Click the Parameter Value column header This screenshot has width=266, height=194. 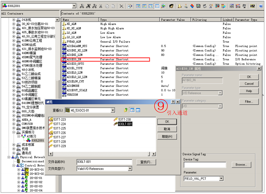[x=173, y=20]
